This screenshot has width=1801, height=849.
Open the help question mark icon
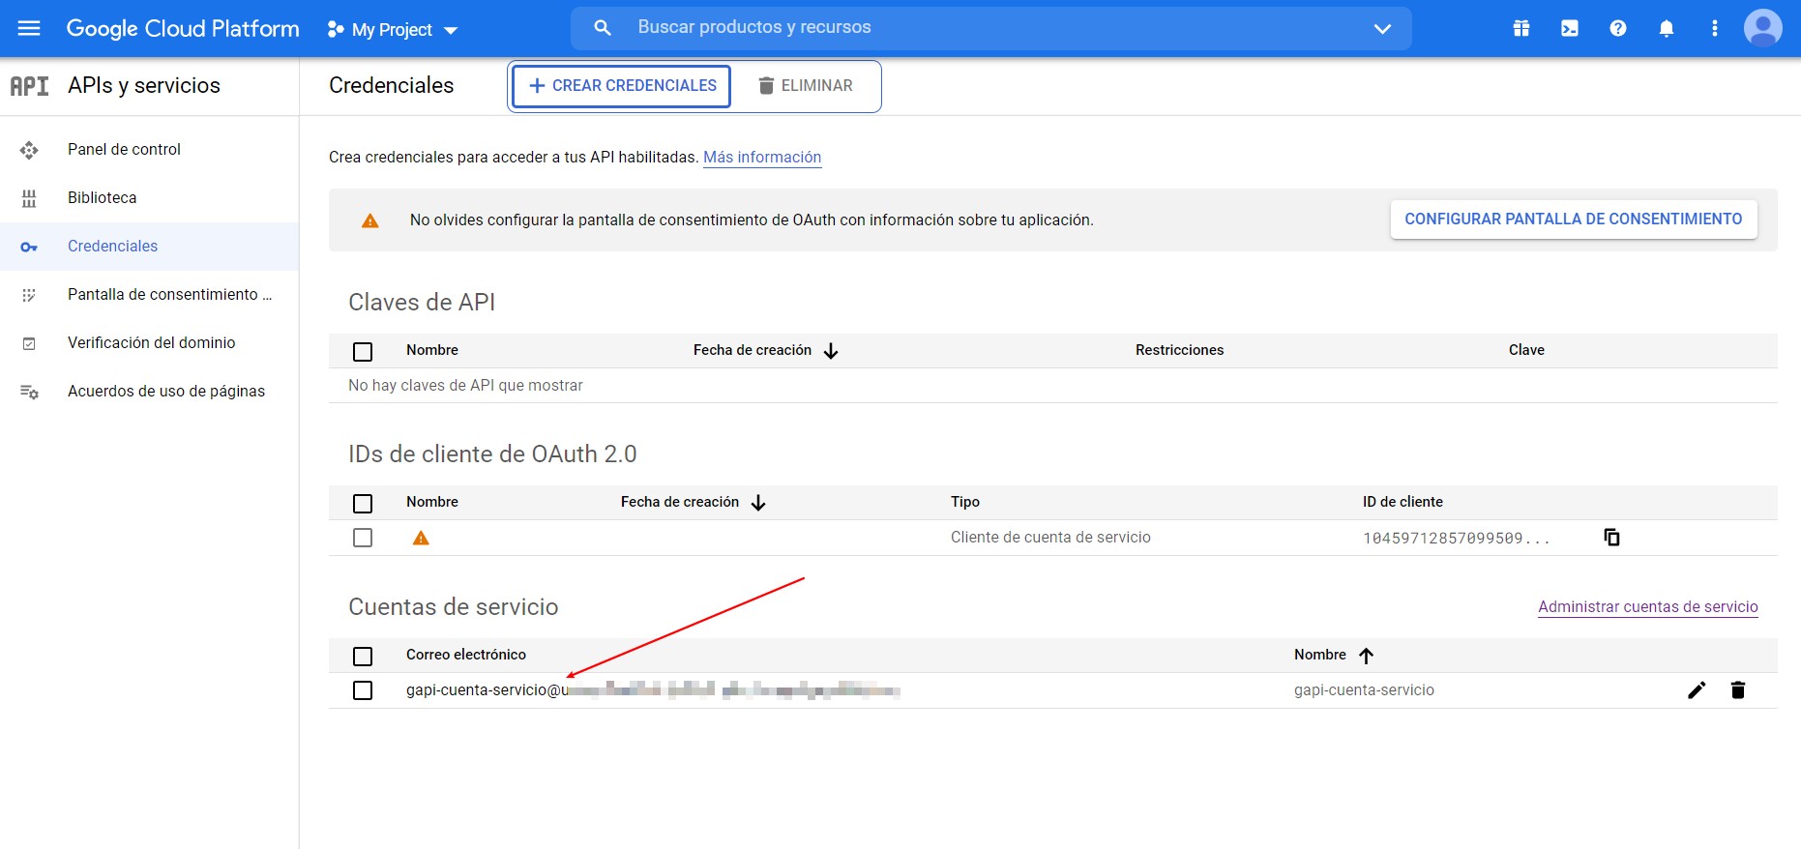tap(1617, 28)
